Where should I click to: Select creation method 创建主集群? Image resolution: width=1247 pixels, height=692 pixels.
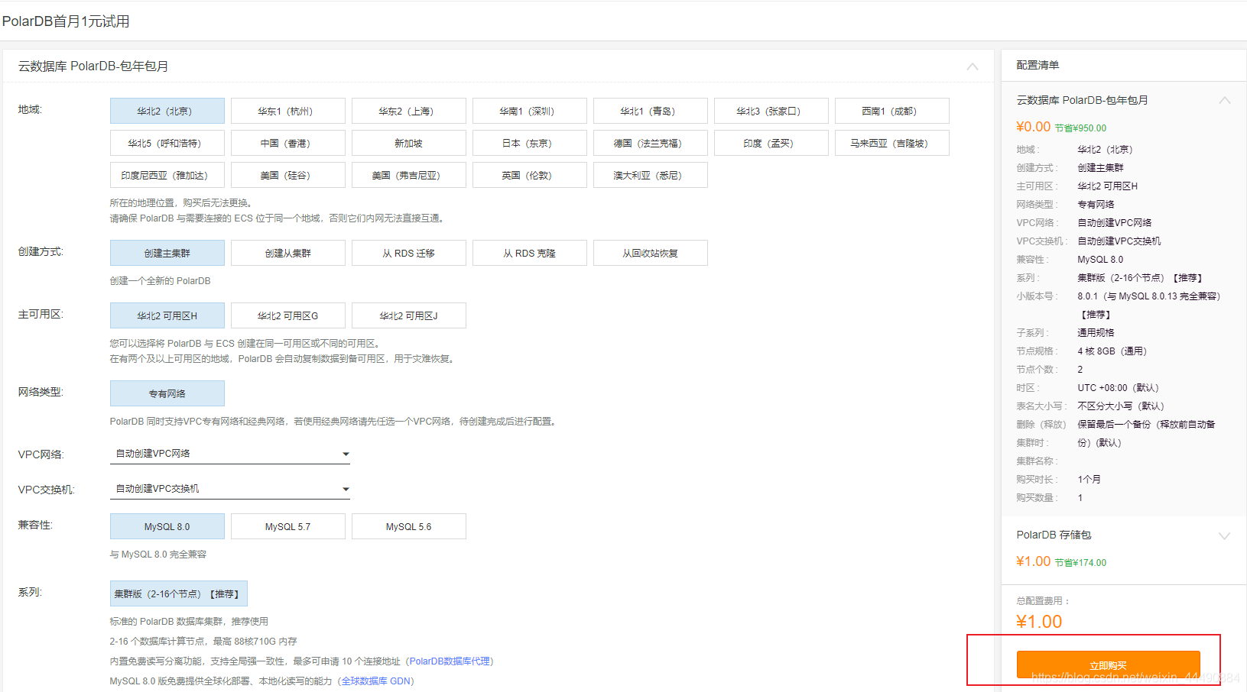click(x=167, y=253)
